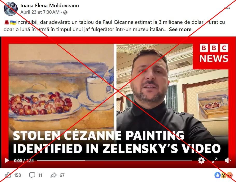Share the post with the arrow icon
The height and width of the screenshot is (182, 236).
click(x=53, y=175)
